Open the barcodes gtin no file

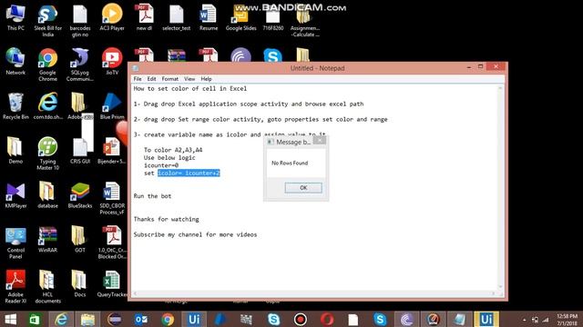pos(80,21)
